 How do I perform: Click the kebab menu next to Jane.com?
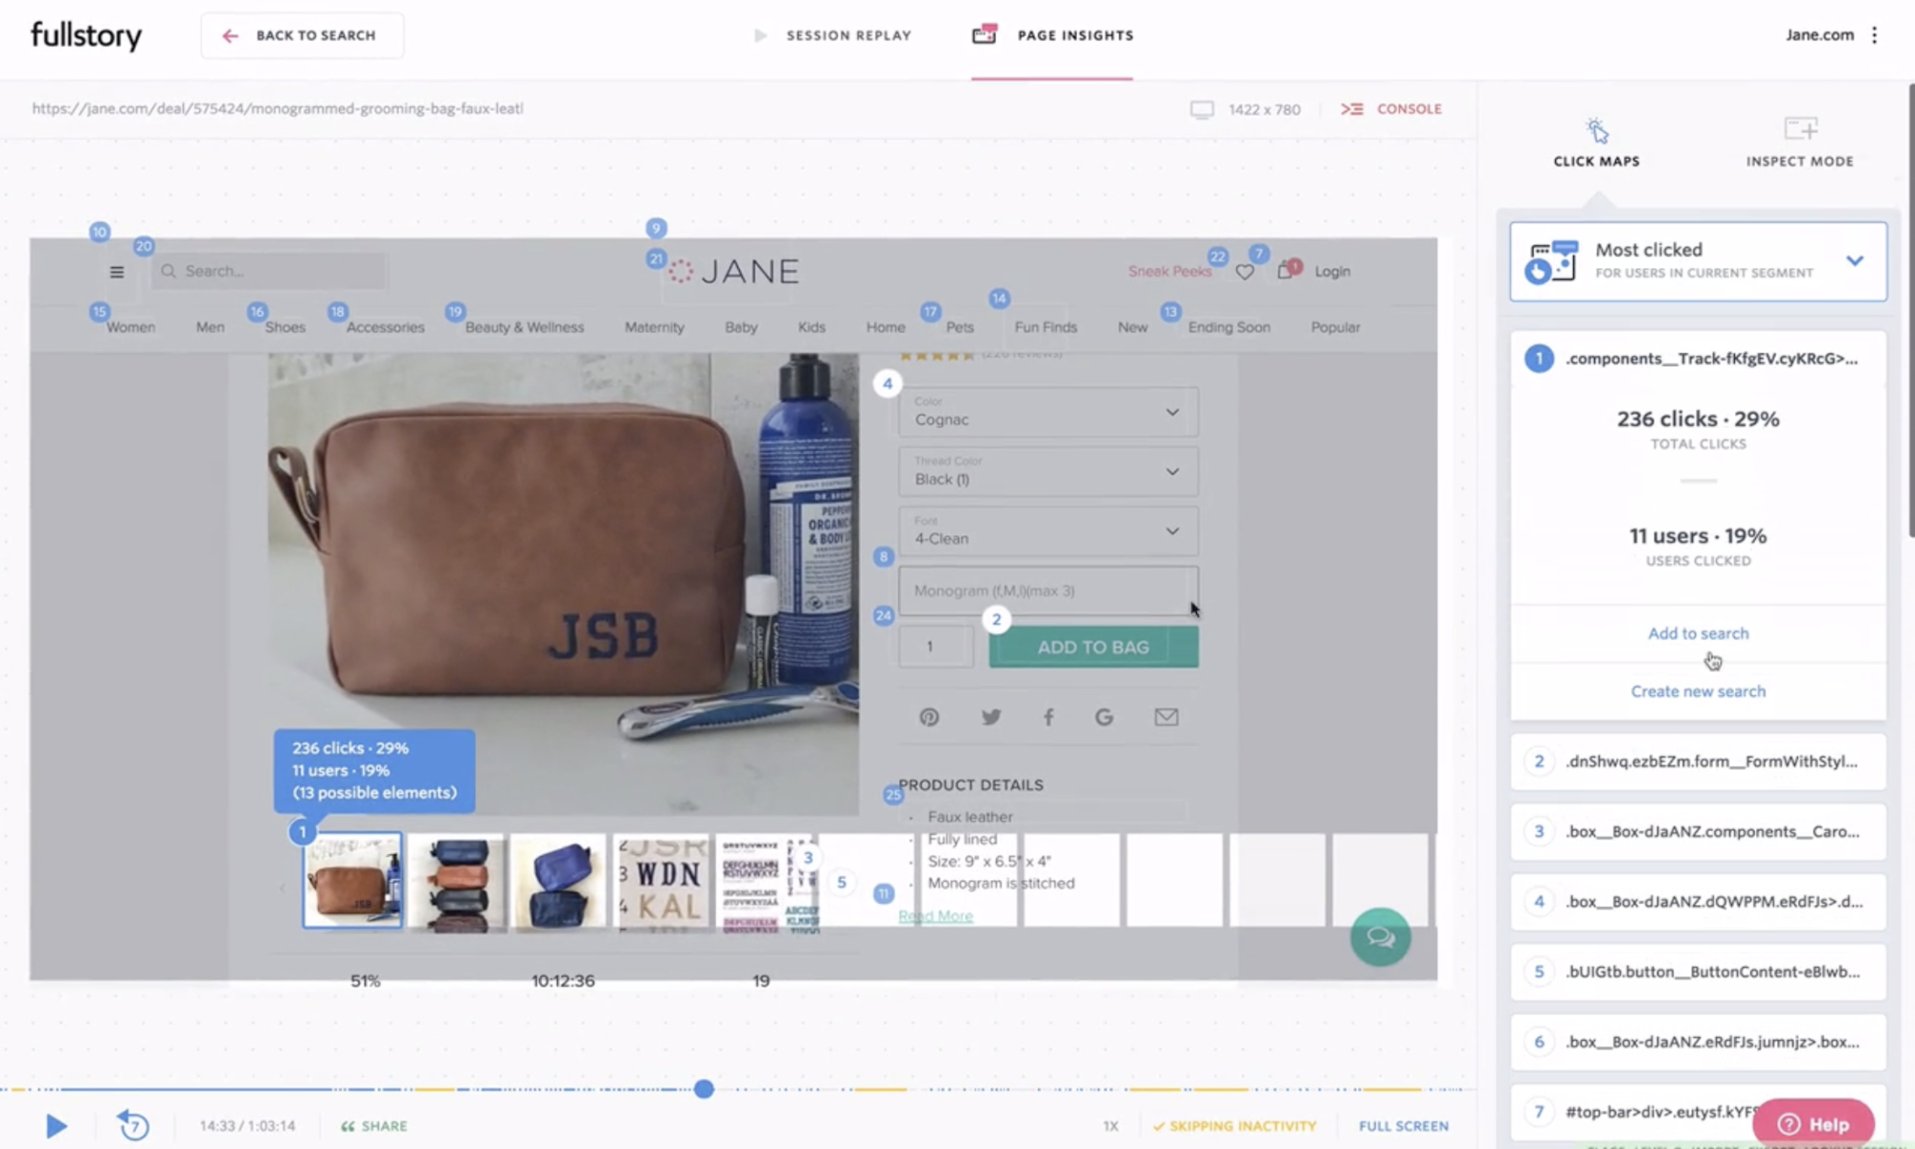1874,35
